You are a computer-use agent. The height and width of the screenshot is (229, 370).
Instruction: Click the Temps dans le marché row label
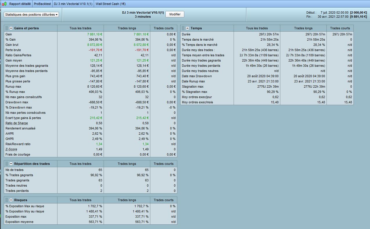coord(198,39)
